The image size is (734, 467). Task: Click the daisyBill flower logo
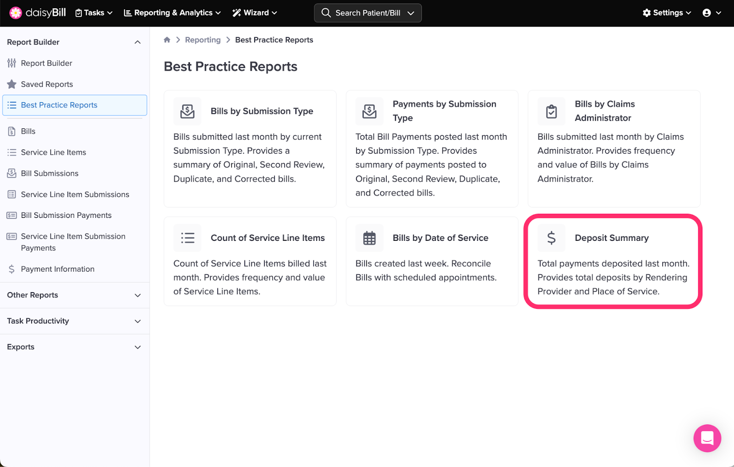point(16,13)
